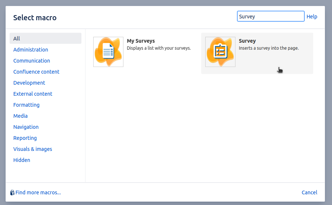
Task: Browse the Formatting macros category
Action: click(x=26, y=105)
